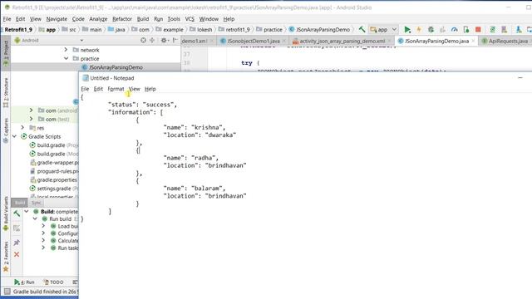Click Apply Changes lightning icon
This screenshot has height=299, width=532.
[419, 30]
